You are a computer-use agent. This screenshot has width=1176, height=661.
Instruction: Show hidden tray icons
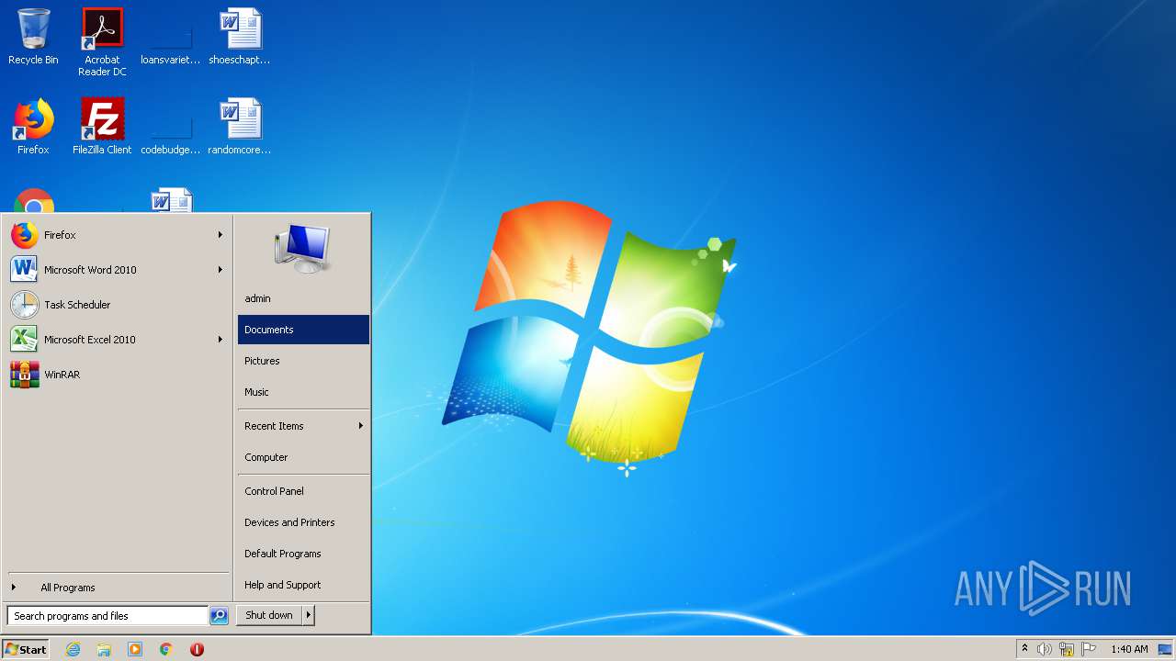1024,649
